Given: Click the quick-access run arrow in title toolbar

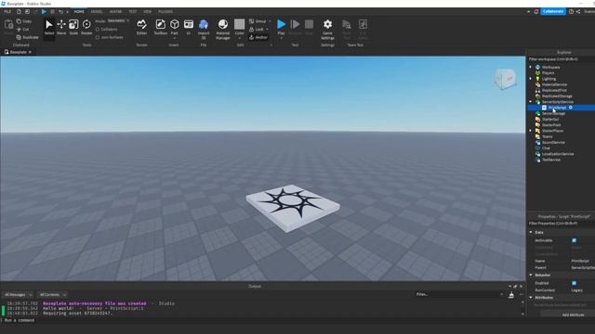Looking at the screenshot, I should 44,12.
